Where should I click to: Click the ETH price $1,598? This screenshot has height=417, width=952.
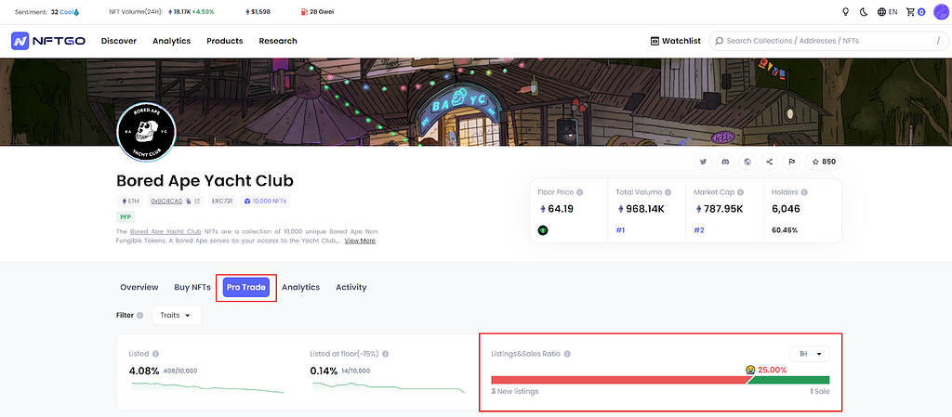point(258,11)
